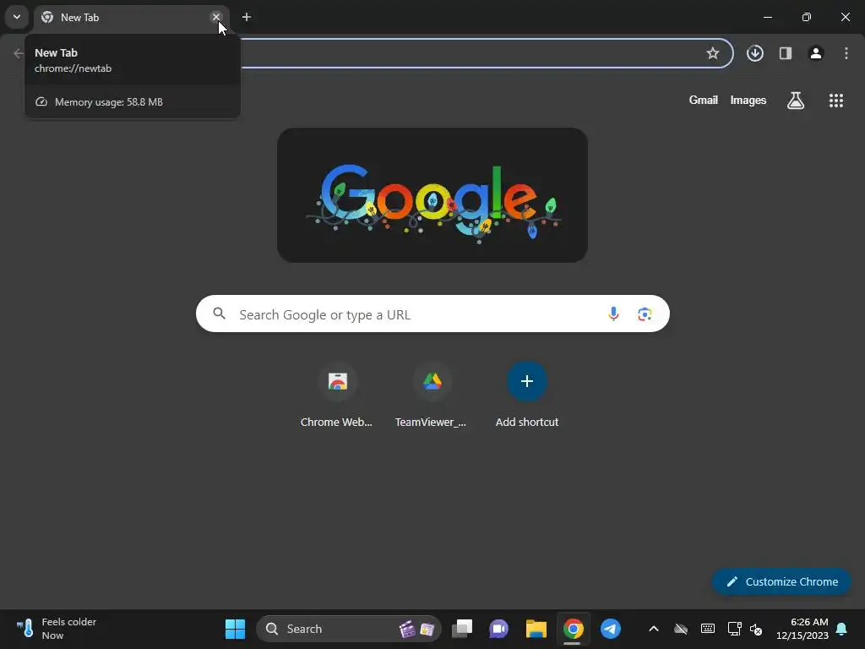Image resolution: width=865 pixels, height=649 pixels.
Task: Open the Windows Start menu
Action: [235, 629]
